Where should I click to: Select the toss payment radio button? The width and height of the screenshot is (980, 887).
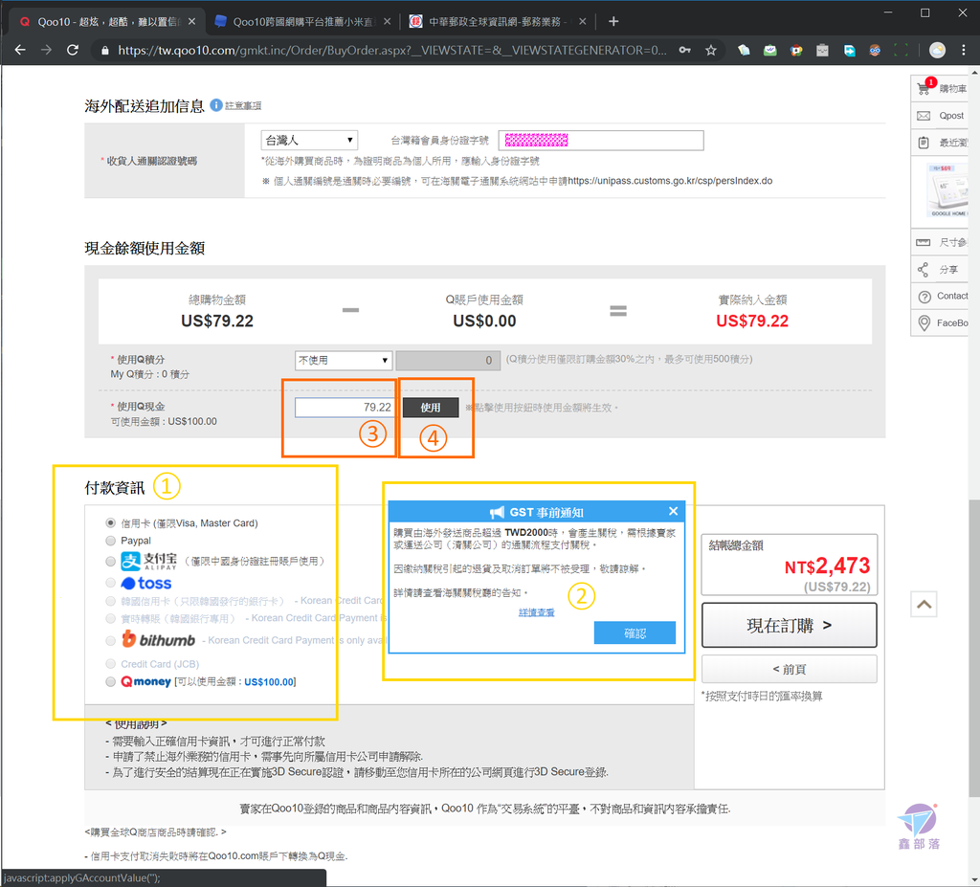click(111, 584)
